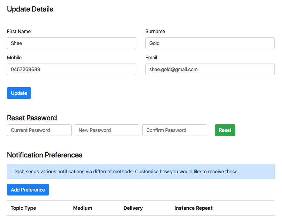This screenshot has width=282, height=221.
Task: Click the Reset Password heading
Action: pos(32,118)
